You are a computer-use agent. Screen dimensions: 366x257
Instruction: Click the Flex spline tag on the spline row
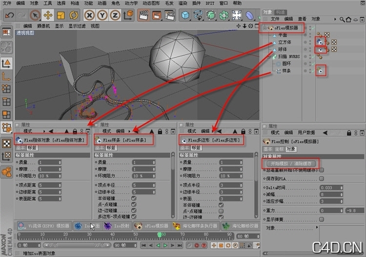[x=320, y=71]
